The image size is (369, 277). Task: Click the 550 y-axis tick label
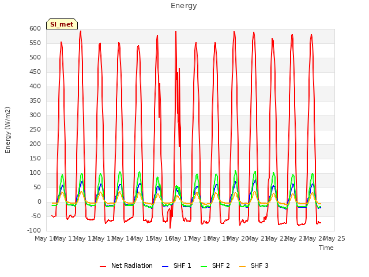tap(35, 43)
